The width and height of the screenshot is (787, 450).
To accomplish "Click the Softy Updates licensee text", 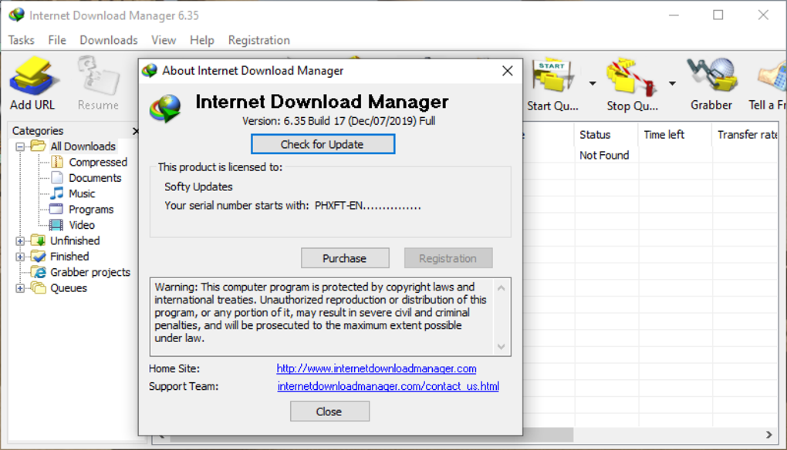I will click(199, 187).
